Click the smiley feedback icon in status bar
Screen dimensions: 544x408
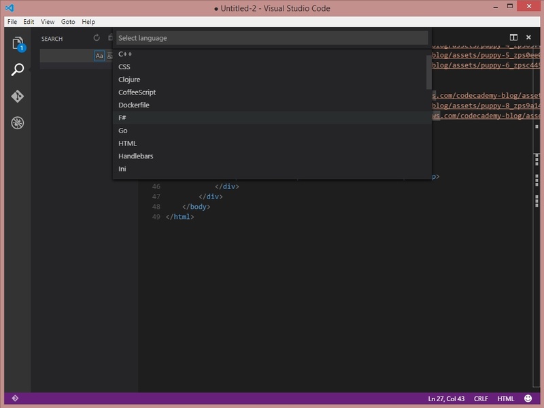[529, 398]
